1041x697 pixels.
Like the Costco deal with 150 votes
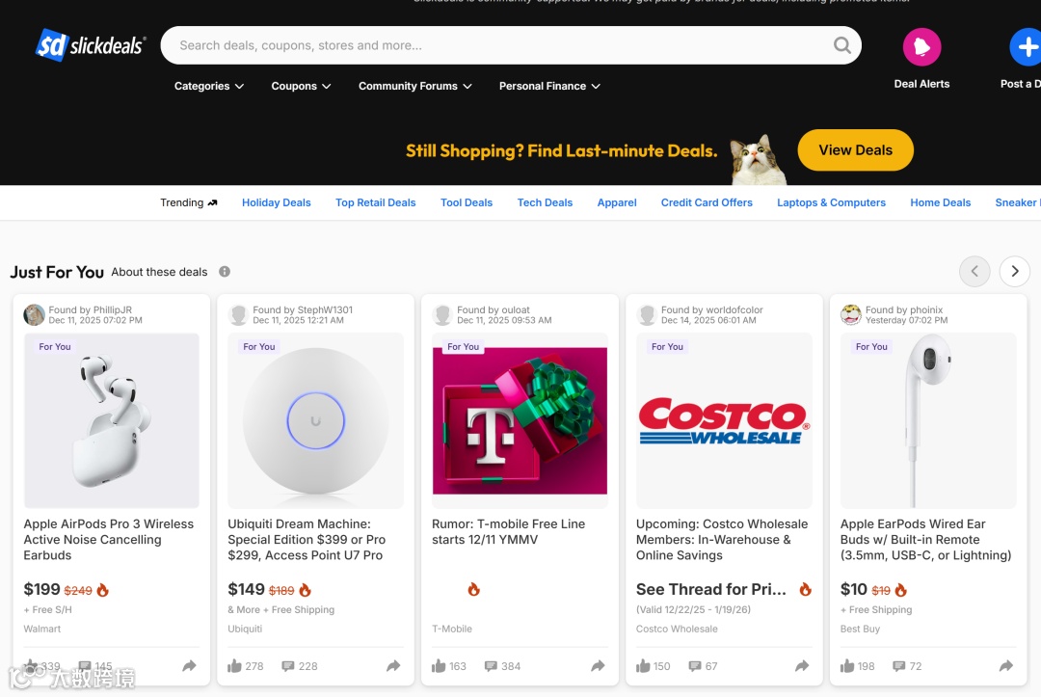point(643,666)
